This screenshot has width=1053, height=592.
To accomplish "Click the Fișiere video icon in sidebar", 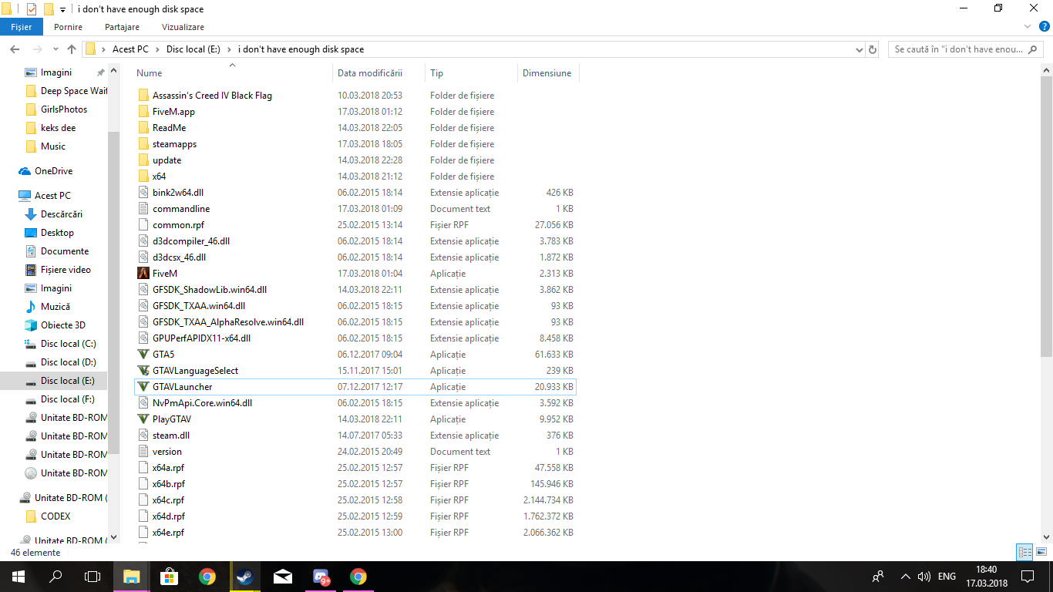I will coord(31,270).
